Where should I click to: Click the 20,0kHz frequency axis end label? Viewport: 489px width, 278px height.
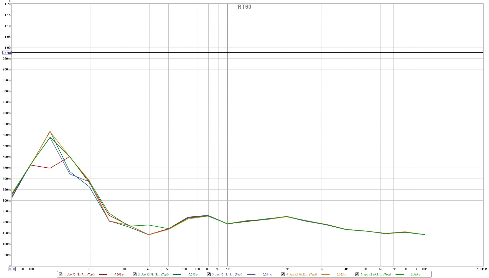(481, 269)
